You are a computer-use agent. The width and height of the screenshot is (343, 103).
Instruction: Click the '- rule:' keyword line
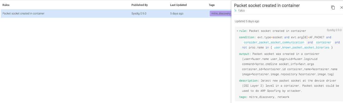271,31
